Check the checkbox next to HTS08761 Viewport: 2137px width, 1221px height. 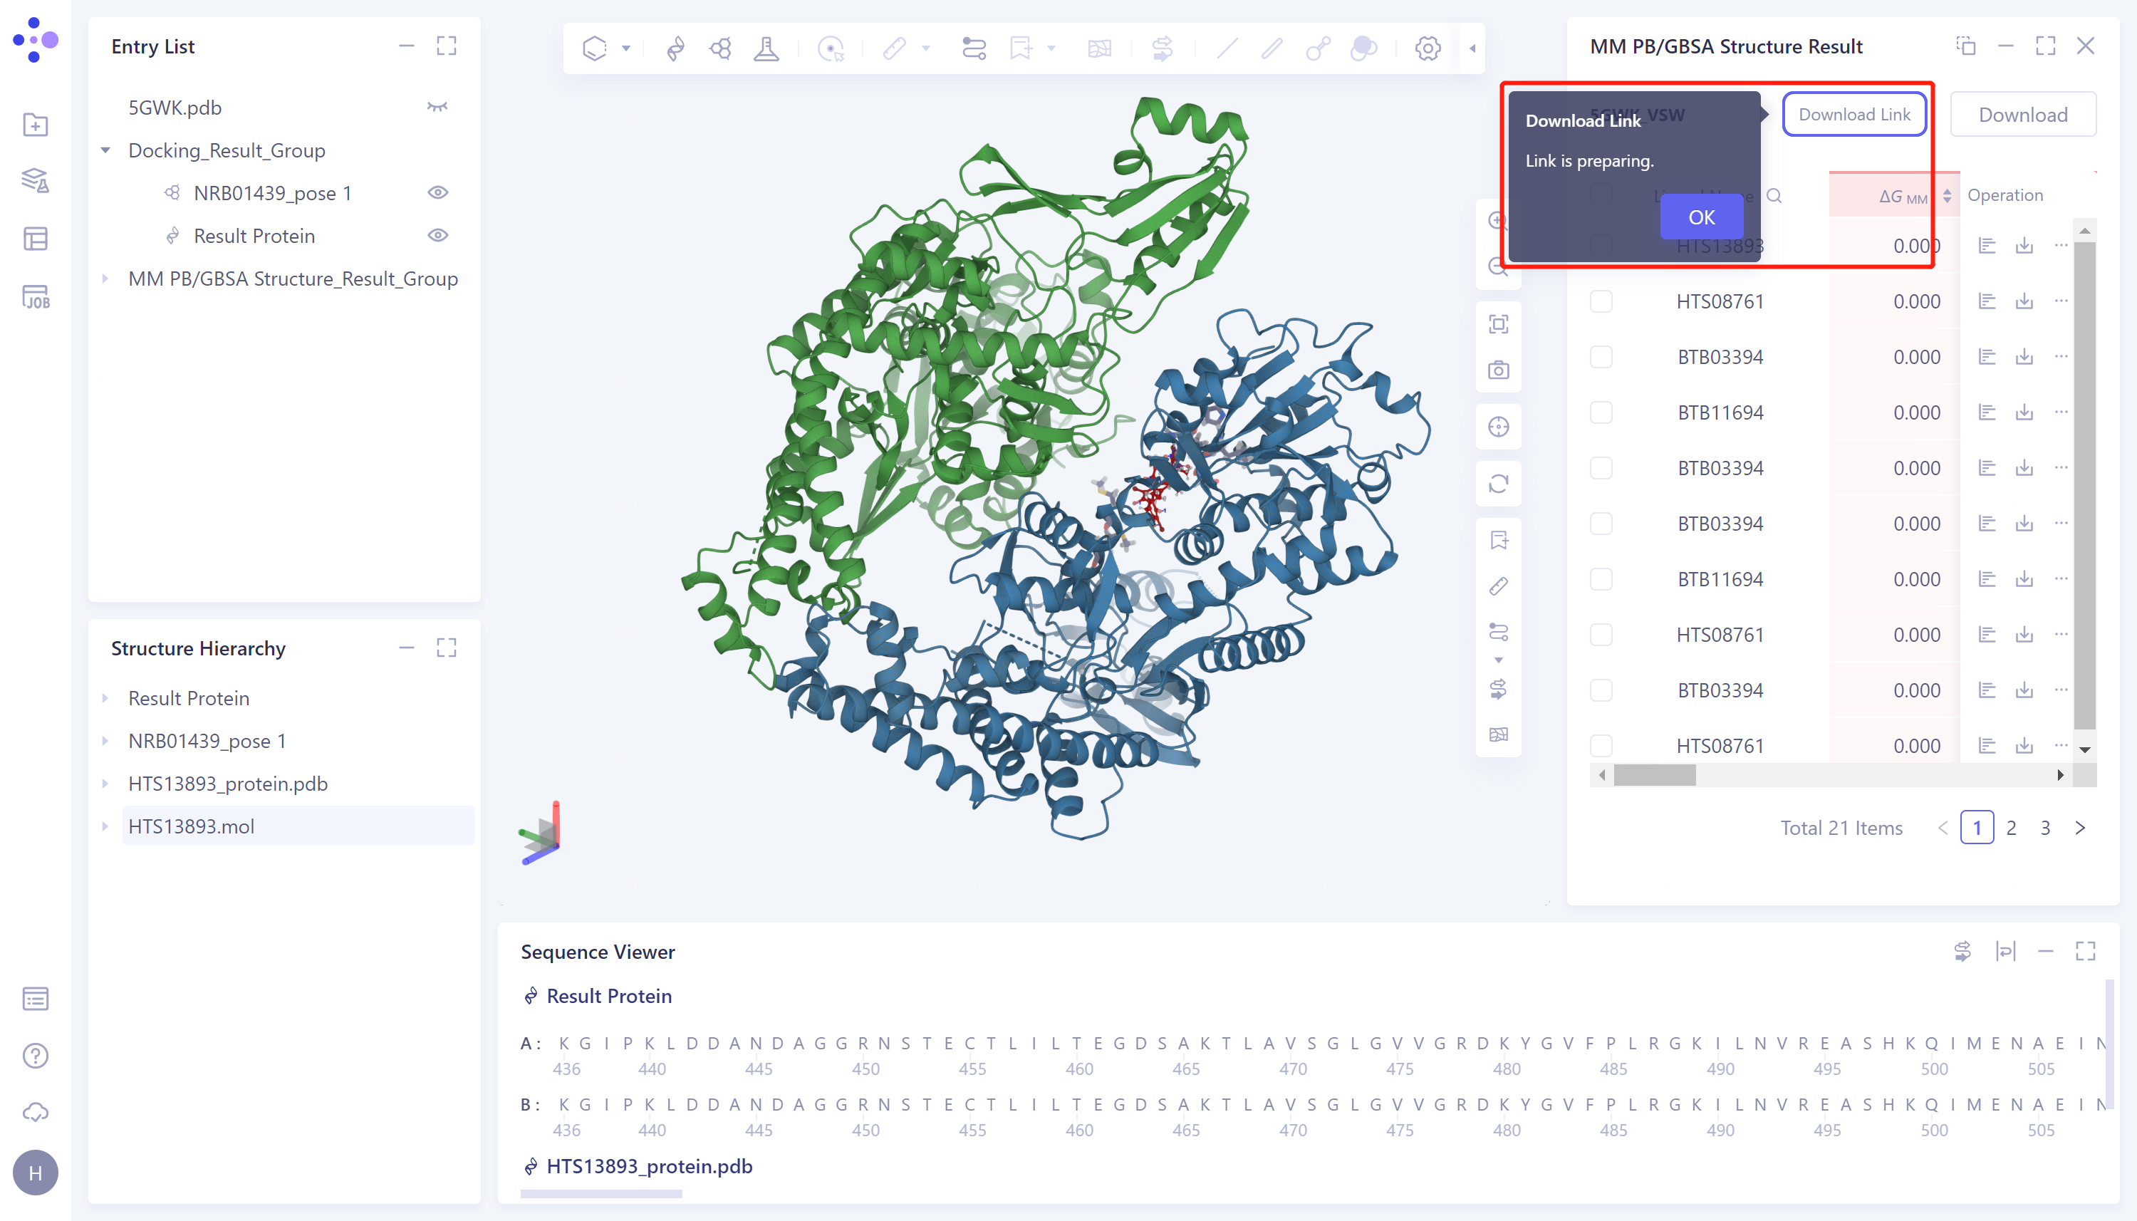click(1601, 301)
